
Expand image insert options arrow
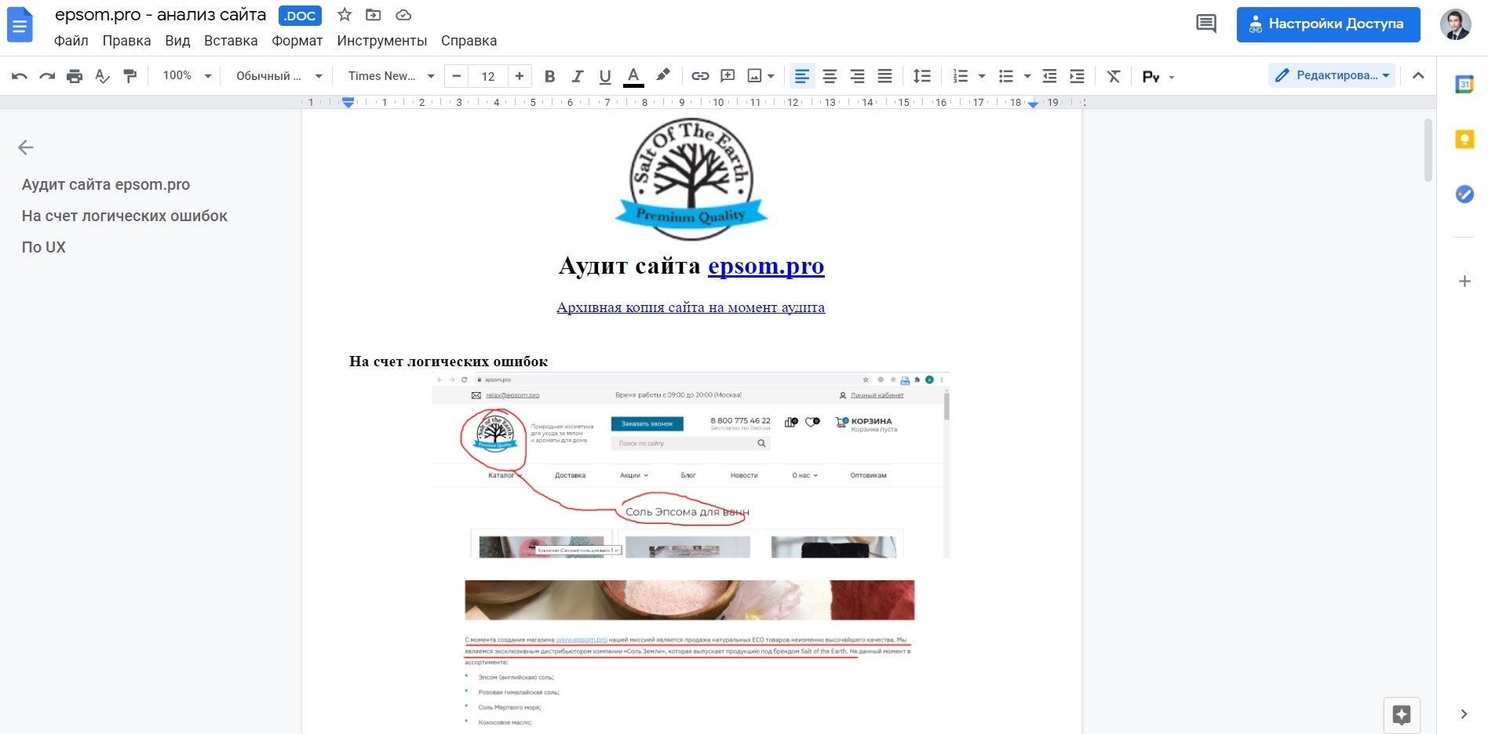pos(771,76)
